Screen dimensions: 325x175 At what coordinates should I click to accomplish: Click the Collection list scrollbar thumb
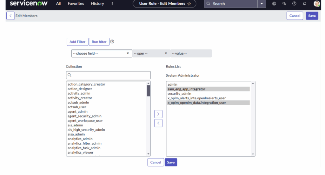148,91
